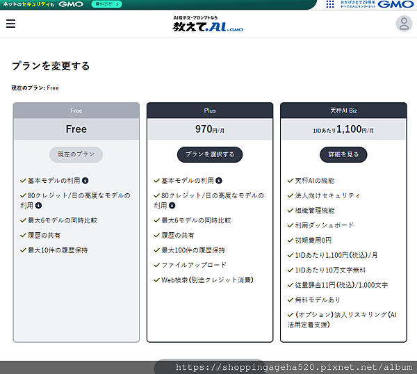Click 従量課金11円(税込)/1,000文字 feature text
The width and height of the screenshot is (417, 374).
coord(341,285)
